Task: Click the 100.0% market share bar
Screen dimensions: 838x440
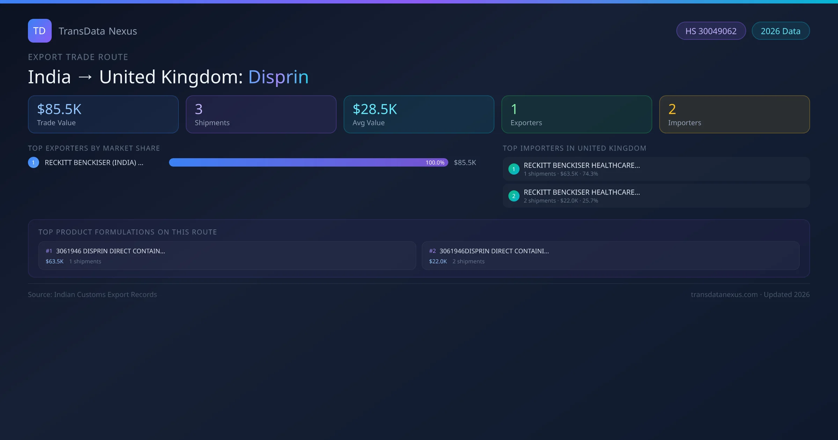Action: pos(308,162)
